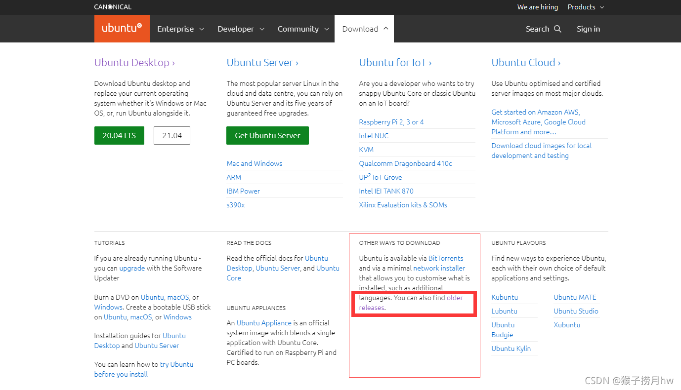Open Intel IEI TANK 870 link
This screenshot has width=681, height=390.
pyautogui.click(x=386, y=191)
